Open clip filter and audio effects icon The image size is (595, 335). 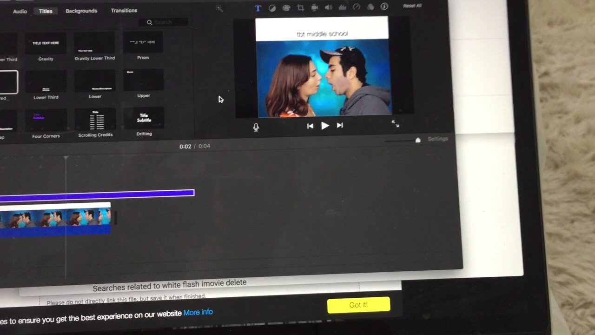point(370,7)
